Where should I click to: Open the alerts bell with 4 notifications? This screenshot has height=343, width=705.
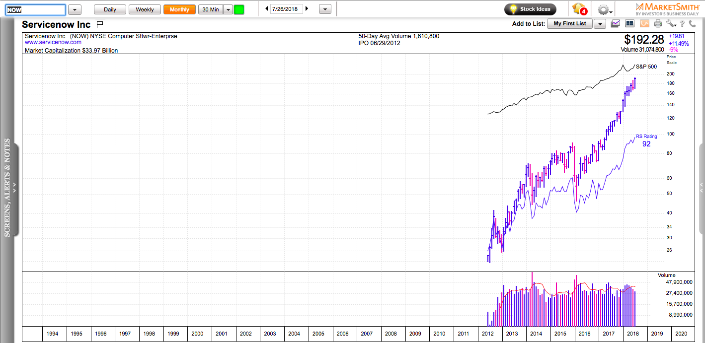[579, 9]
